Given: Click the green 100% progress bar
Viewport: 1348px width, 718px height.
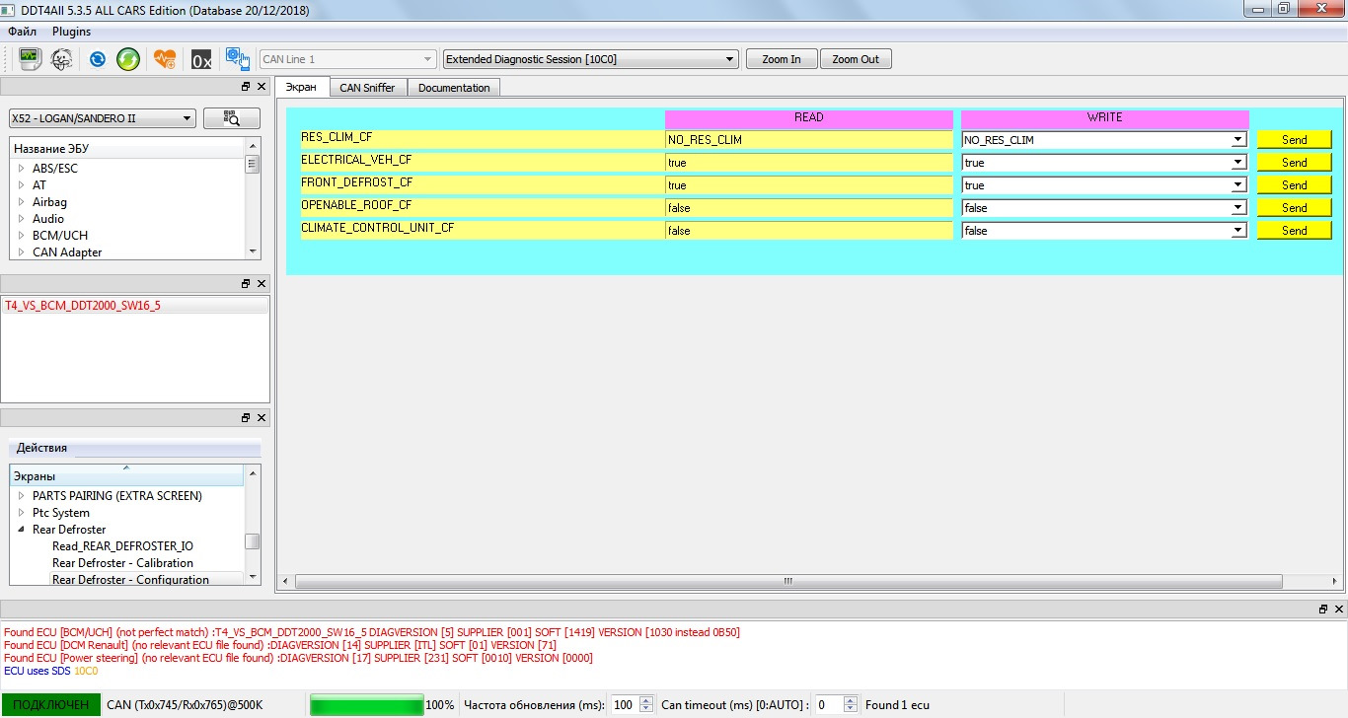Looking at the screenshot, I should (x=367, y=705).
